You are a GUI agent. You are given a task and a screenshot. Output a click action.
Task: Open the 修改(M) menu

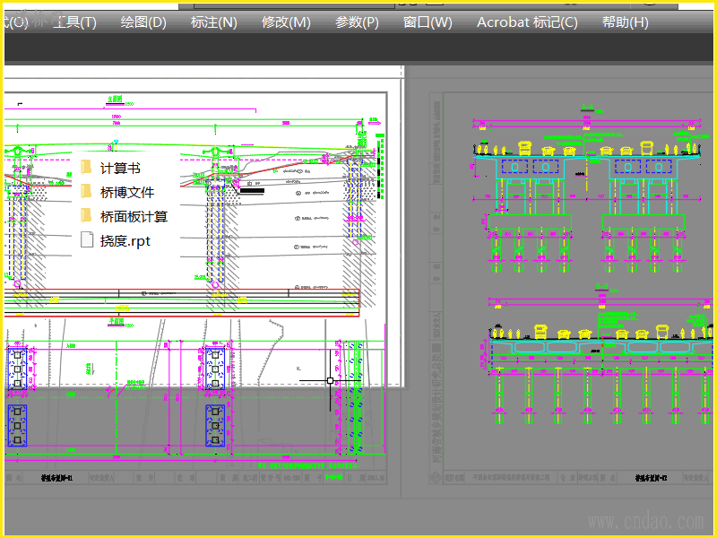point(286,22)
